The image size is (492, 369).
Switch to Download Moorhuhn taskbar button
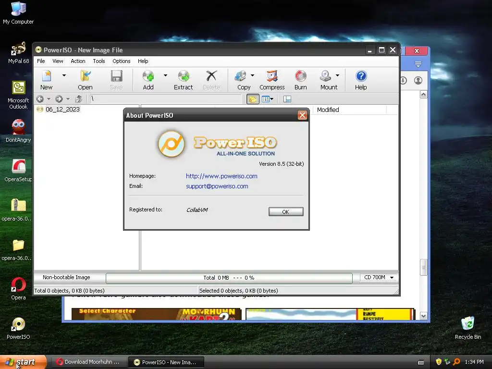click(89, 362)
